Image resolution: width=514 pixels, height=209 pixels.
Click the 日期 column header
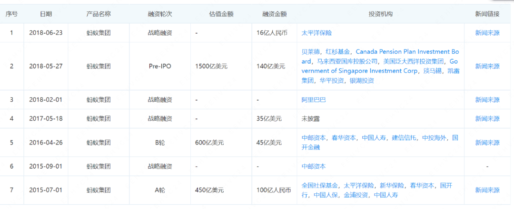coord(46,14)
